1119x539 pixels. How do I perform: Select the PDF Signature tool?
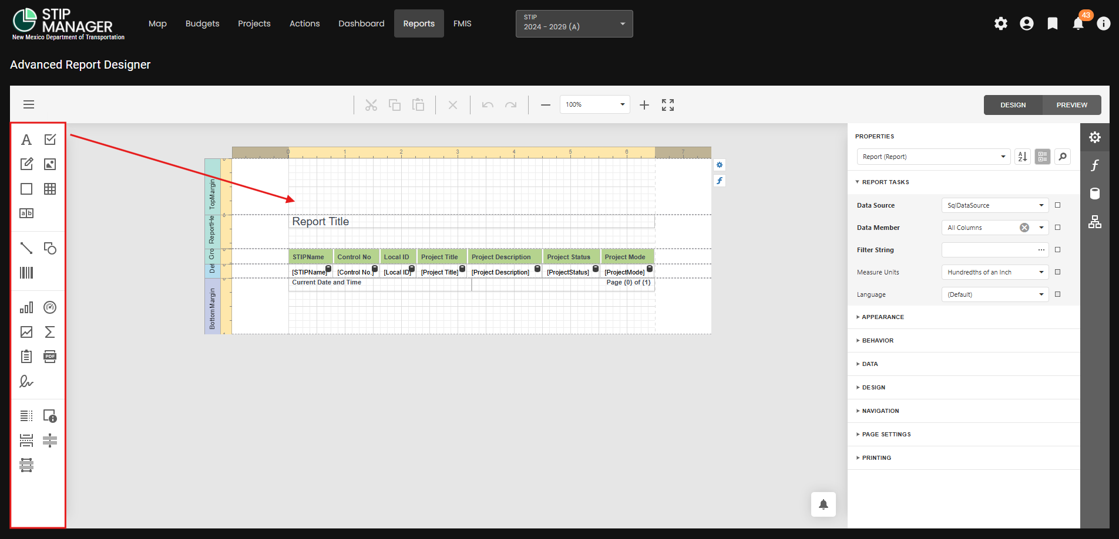(26, 381)
